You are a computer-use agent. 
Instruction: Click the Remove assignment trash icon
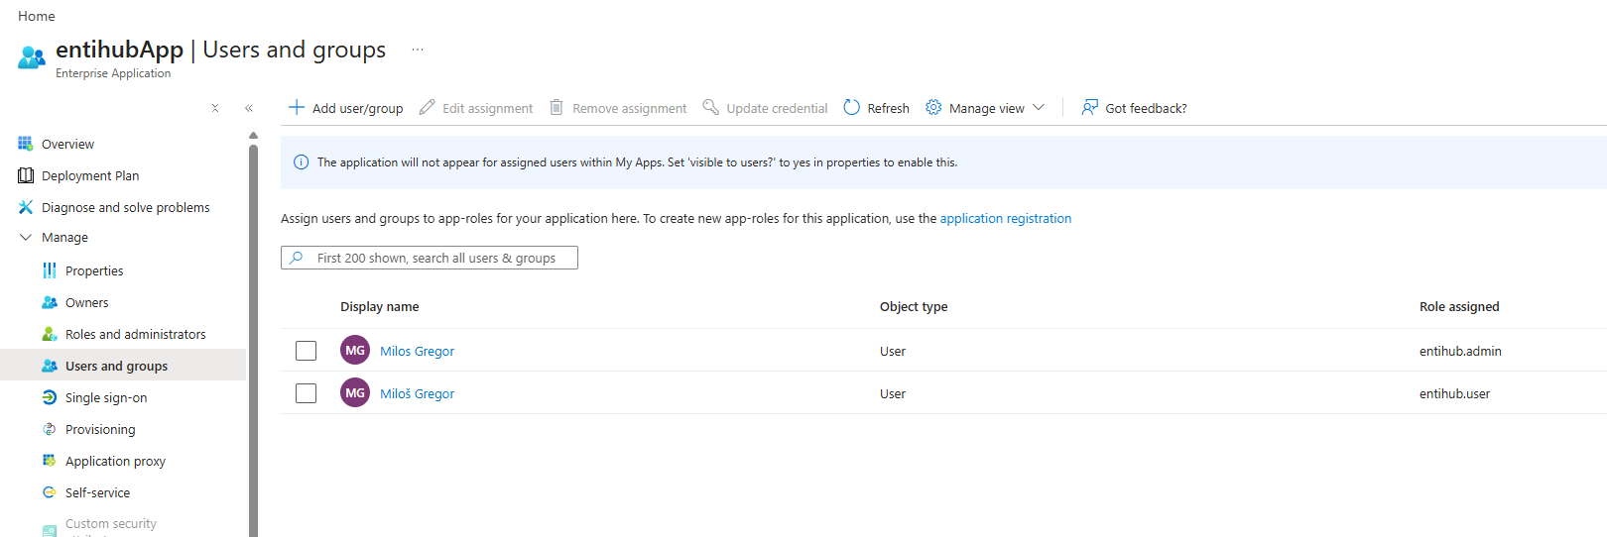point(556,107)
